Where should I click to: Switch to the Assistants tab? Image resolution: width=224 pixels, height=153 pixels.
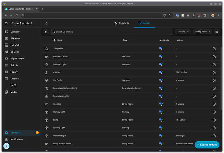click(122, 23)
